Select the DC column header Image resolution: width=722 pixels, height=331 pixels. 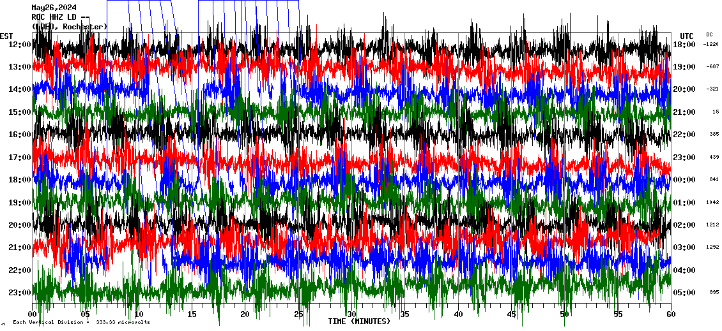point(709,34)
